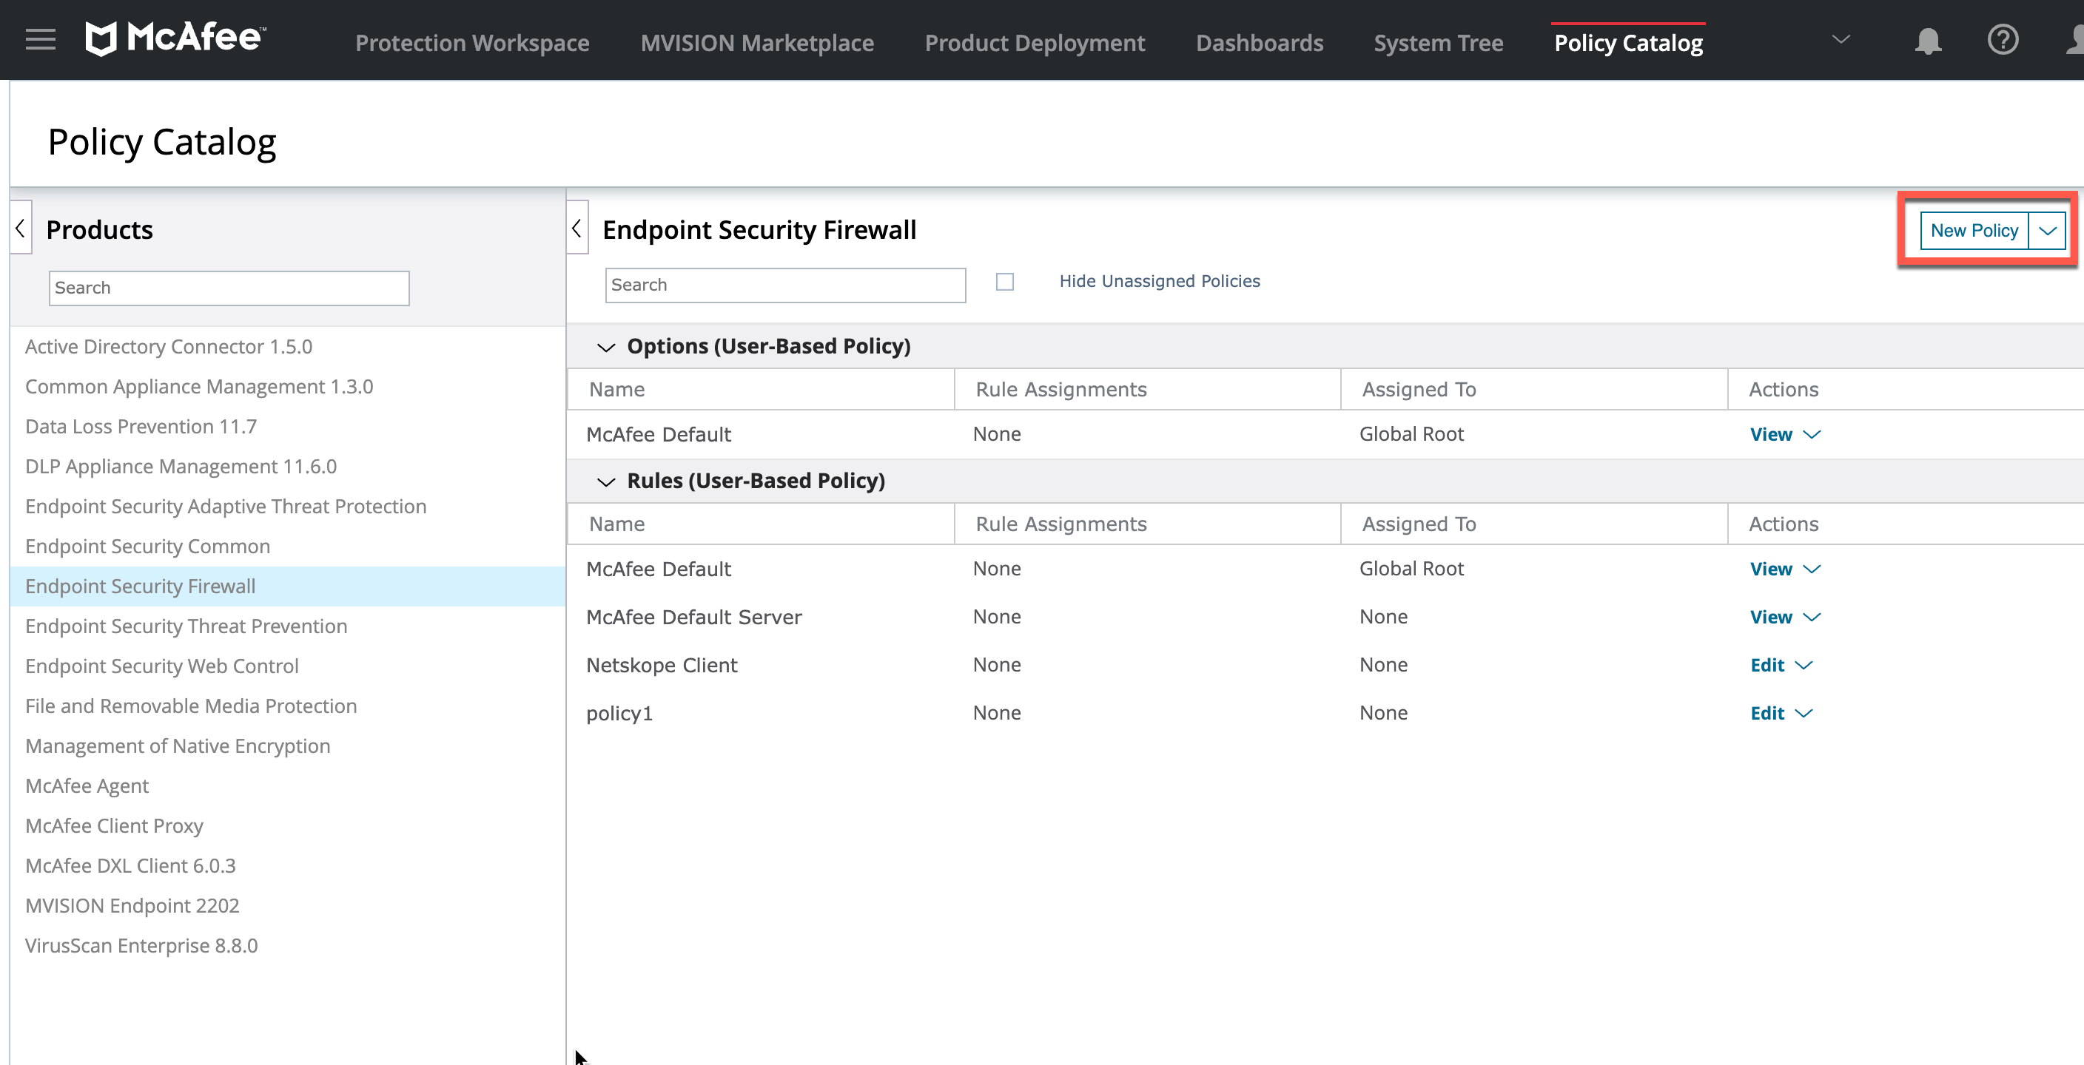The image size is (2084, 1065).
Task: Open the notifications bell
Action: coord(1928,41)
